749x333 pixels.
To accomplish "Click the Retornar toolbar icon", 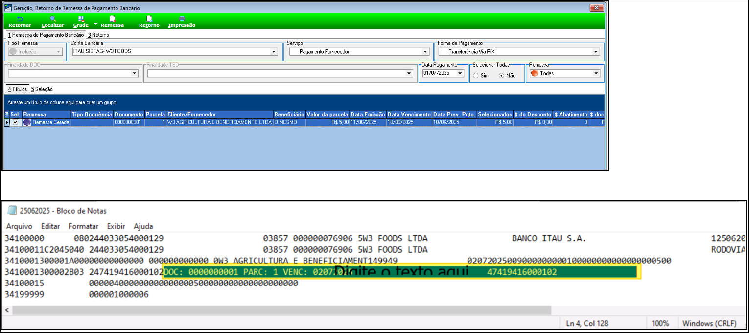I will pyautogui.click(x=20, y=19).
